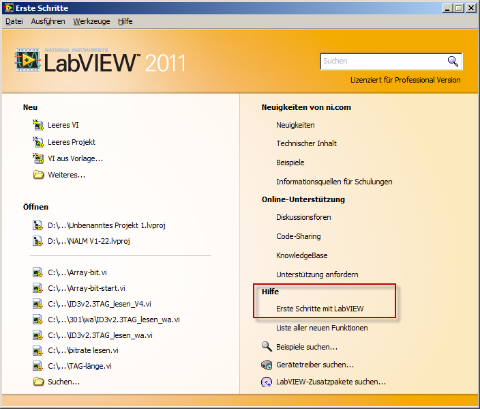Image resolution: width=480 pixels, height=409 pixels.
Task: Browse files via Suchen... link
Action: tap(63, 382)
